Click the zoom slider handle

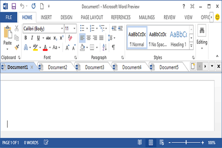pos(186,142)
